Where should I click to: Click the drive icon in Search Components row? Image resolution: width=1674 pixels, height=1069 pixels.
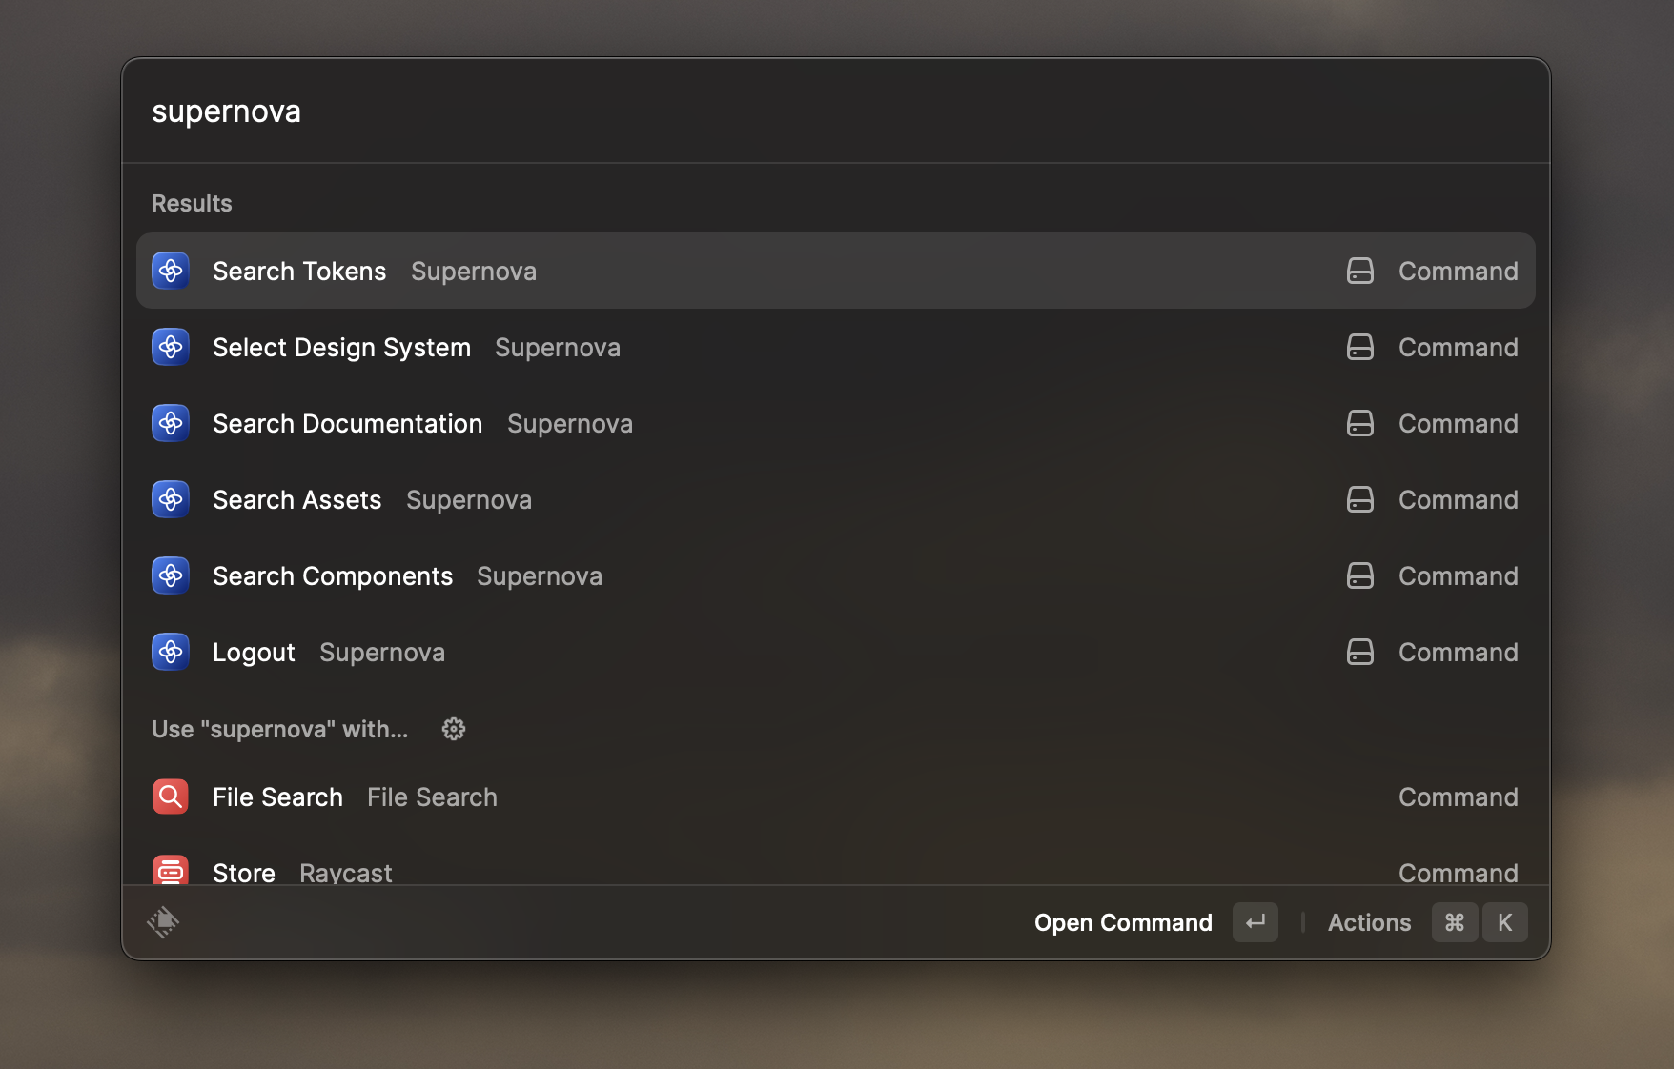click(1360, 575)
